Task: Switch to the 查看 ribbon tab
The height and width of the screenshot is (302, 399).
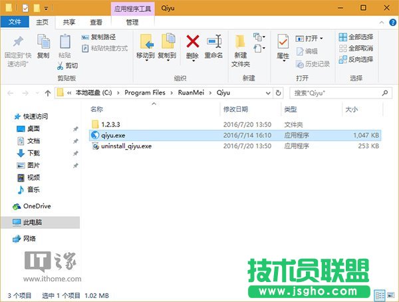Action: point(96,23)
